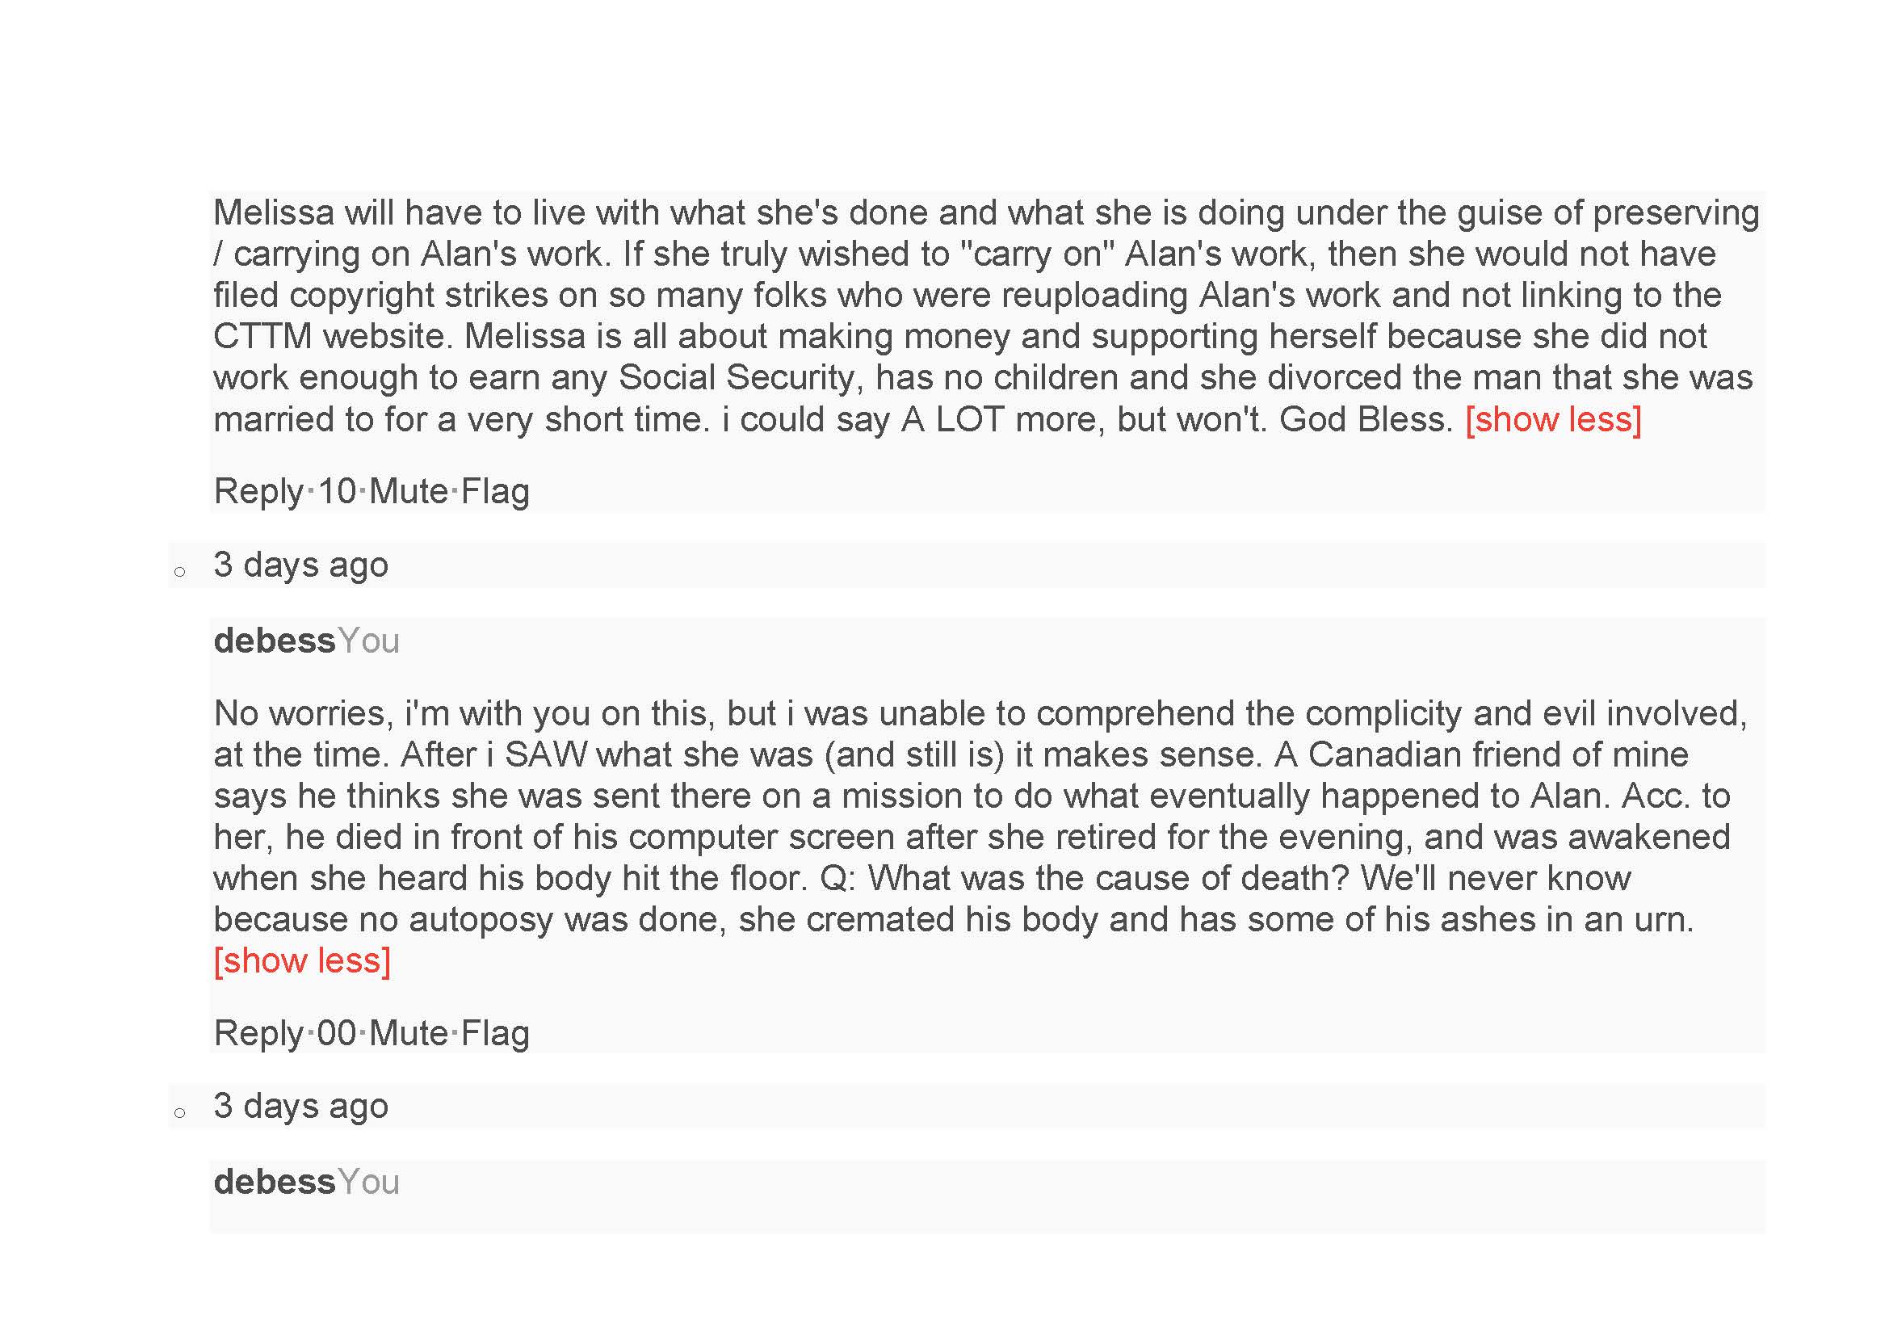Open timestamp below the urn comment's Flag link

point(300,1107)
